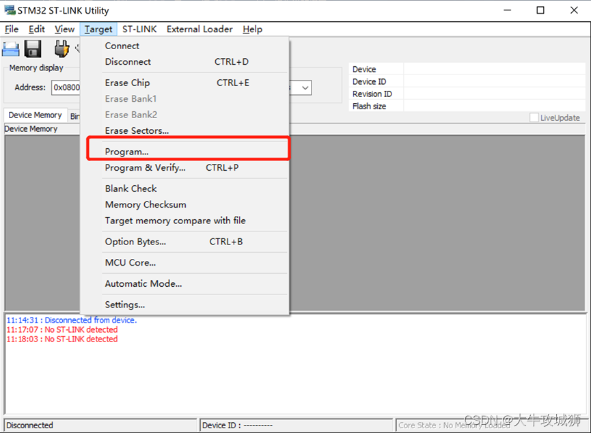591x433 pixels.
Task: Open the View menu
Action: coord(64,29)
